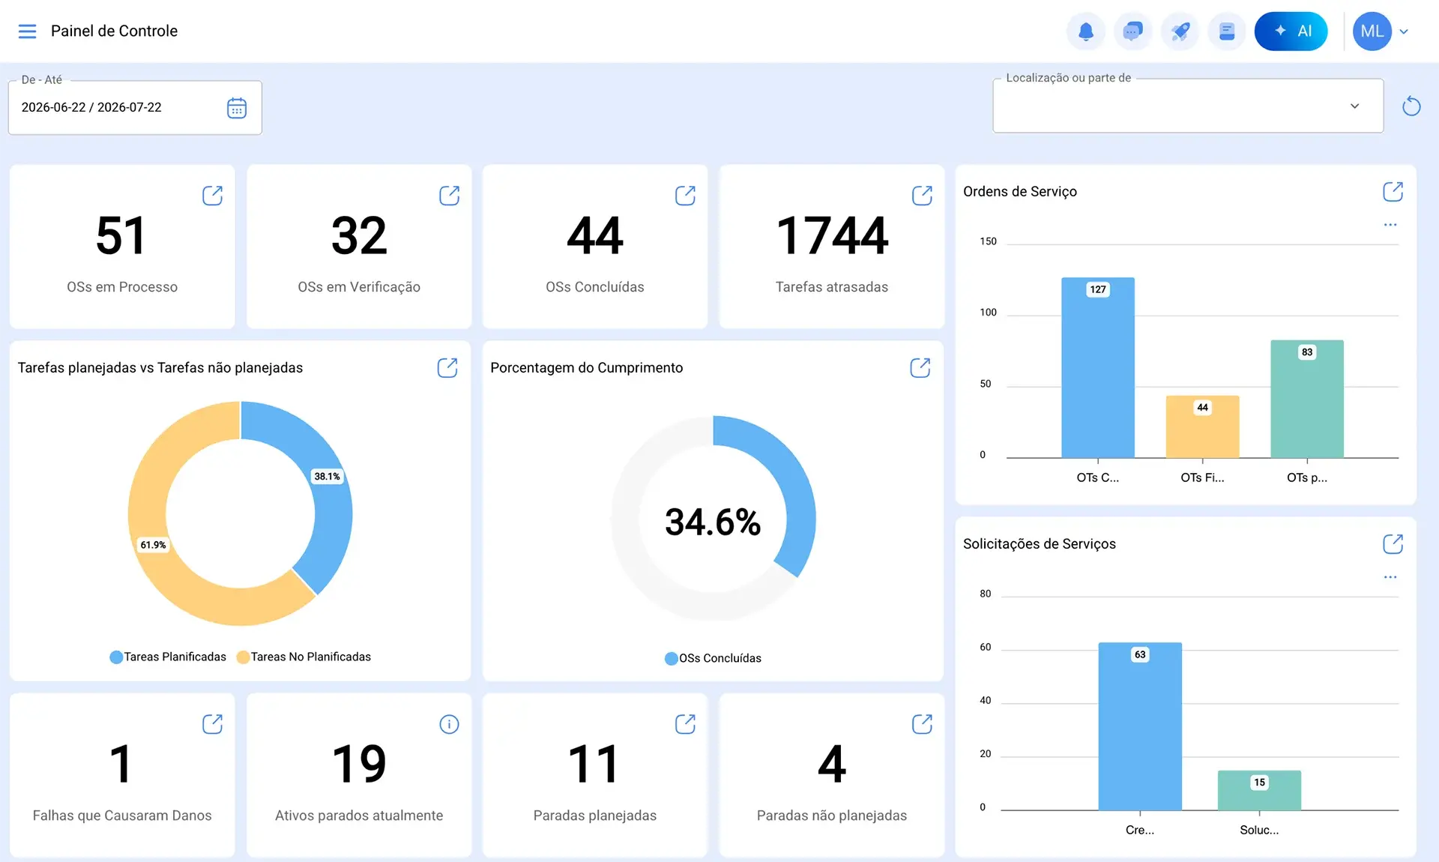Open the chat messages icon

(1132, 31)
